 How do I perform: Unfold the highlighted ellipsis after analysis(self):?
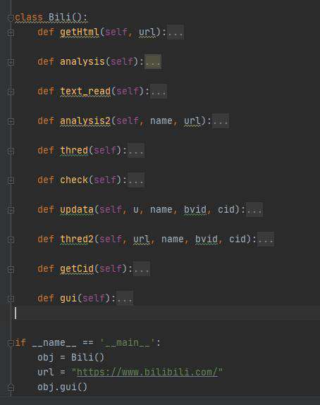153,62
